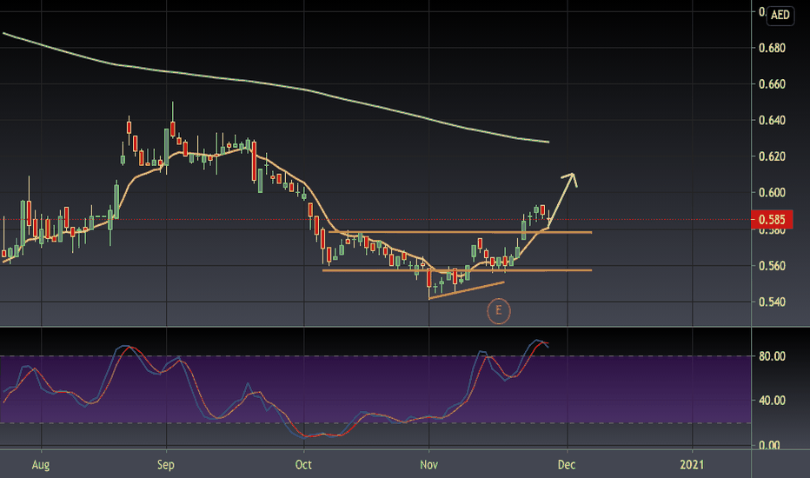Click the Oct label on time axis
This screenshot has height=478, width=810.
(x=303, y=465)
